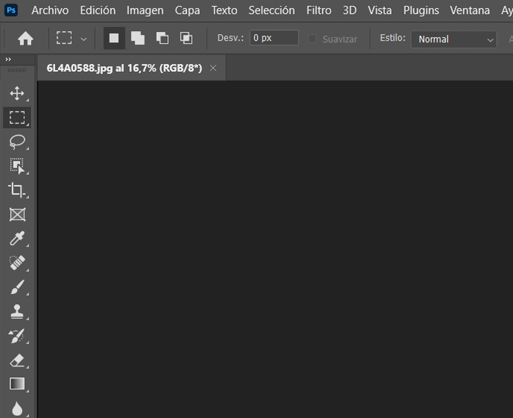Open the Selección menu
The width and height of the screenshot is (513, 418).
pos(271,11)
